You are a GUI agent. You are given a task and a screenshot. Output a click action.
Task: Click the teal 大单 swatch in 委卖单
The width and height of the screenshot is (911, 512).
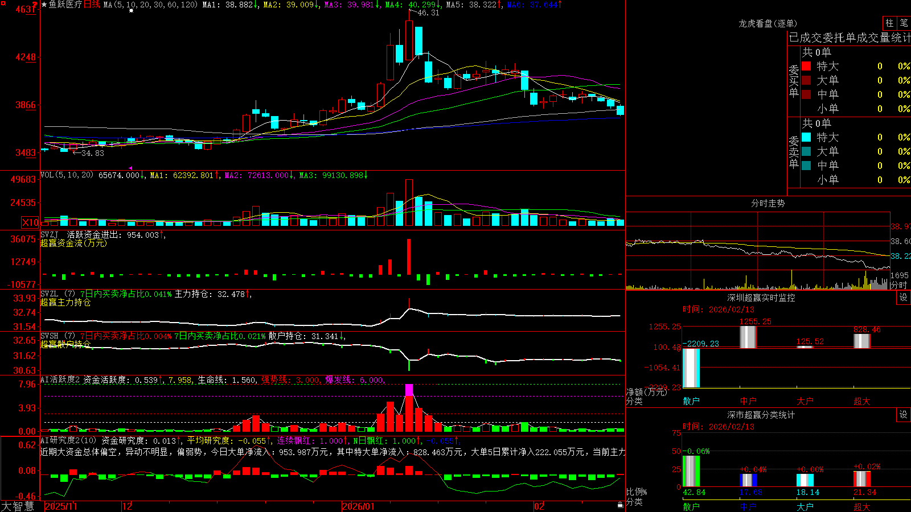pyautogui.click(x=806, y=151)
